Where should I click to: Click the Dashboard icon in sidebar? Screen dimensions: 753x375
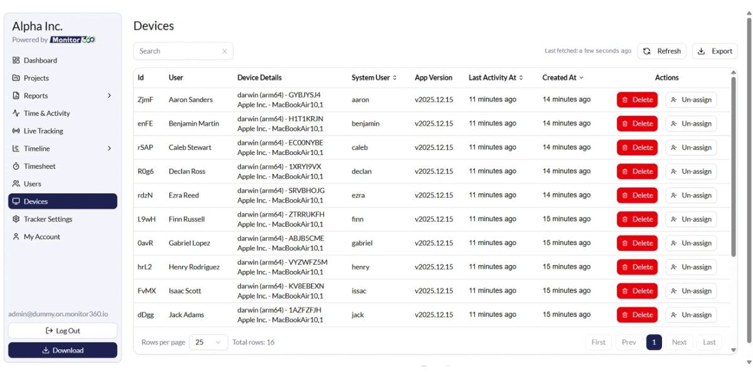[x=16, y=60]
